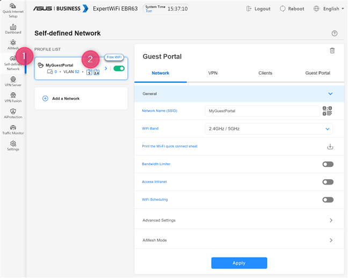This screenshot has height=278, width=348.
Task: Click the help question mark icon
Action: point(334,33)
